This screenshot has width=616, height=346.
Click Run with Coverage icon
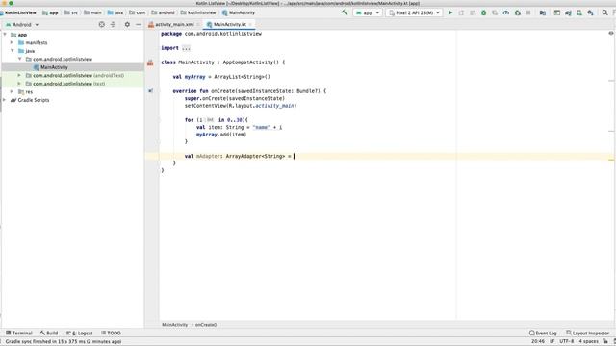495,12
